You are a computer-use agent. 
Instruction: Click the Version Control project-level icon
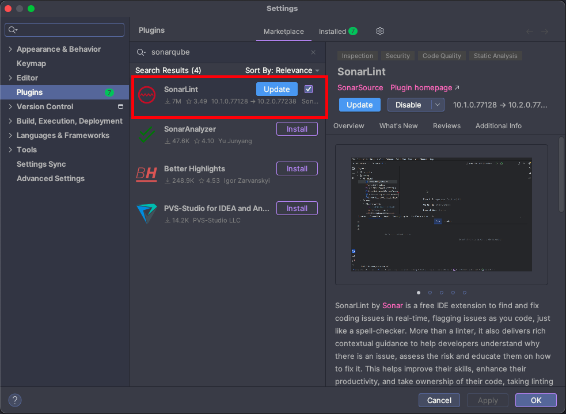tap(120, 106)
